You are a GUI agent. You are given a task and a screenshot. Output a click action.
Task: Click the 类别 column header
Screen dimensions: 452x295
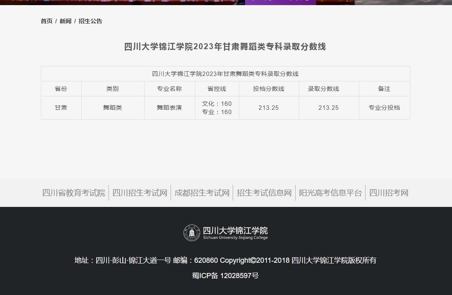tap(112, 89)
